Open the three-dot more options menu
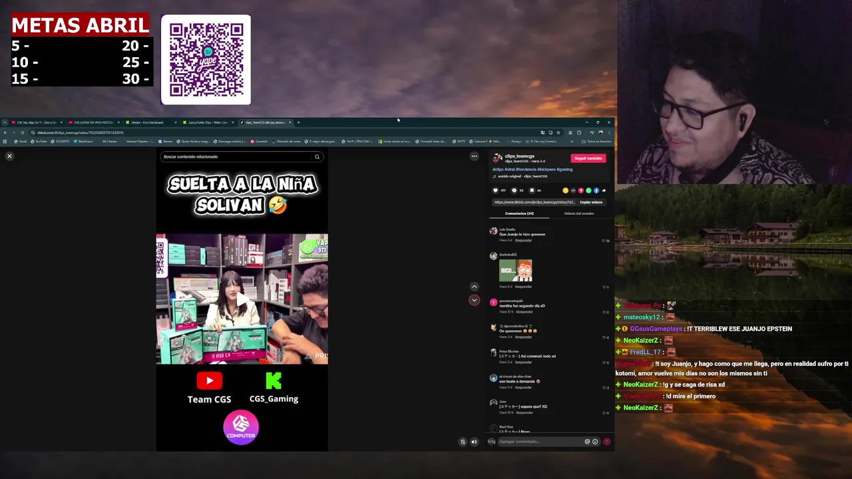The image size is (852, 479). [474, 156]
